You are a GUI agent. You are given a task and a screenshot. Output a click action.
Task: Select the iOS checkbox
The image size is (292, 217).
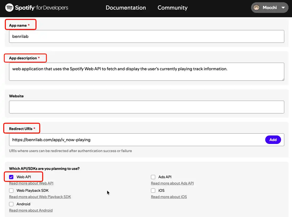[153, 190]
